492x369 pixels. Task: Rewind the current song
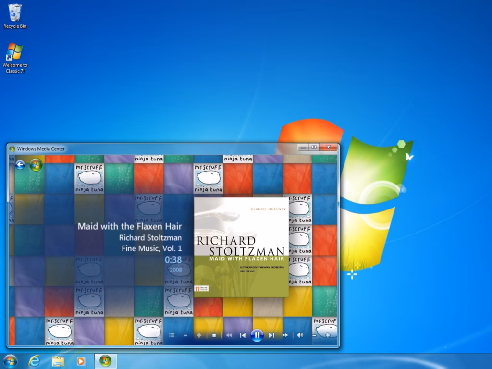229,335
